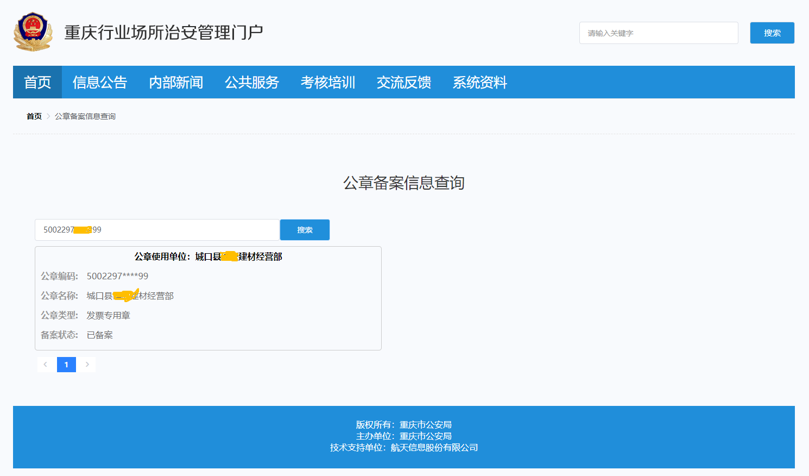This screenshot has height=476, width=809.
Task: Go to the 交流反馈 section
Action: coord(404,82)
